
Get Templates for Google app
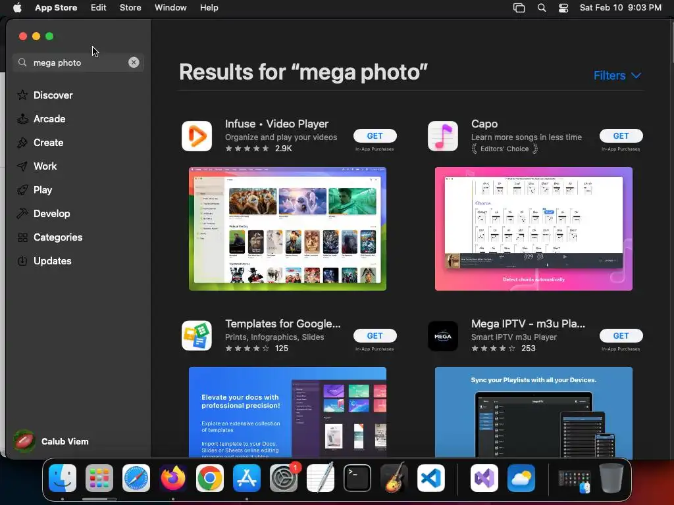(x=375, y=336)
